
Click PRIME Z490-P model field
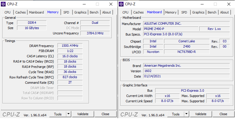171,29
